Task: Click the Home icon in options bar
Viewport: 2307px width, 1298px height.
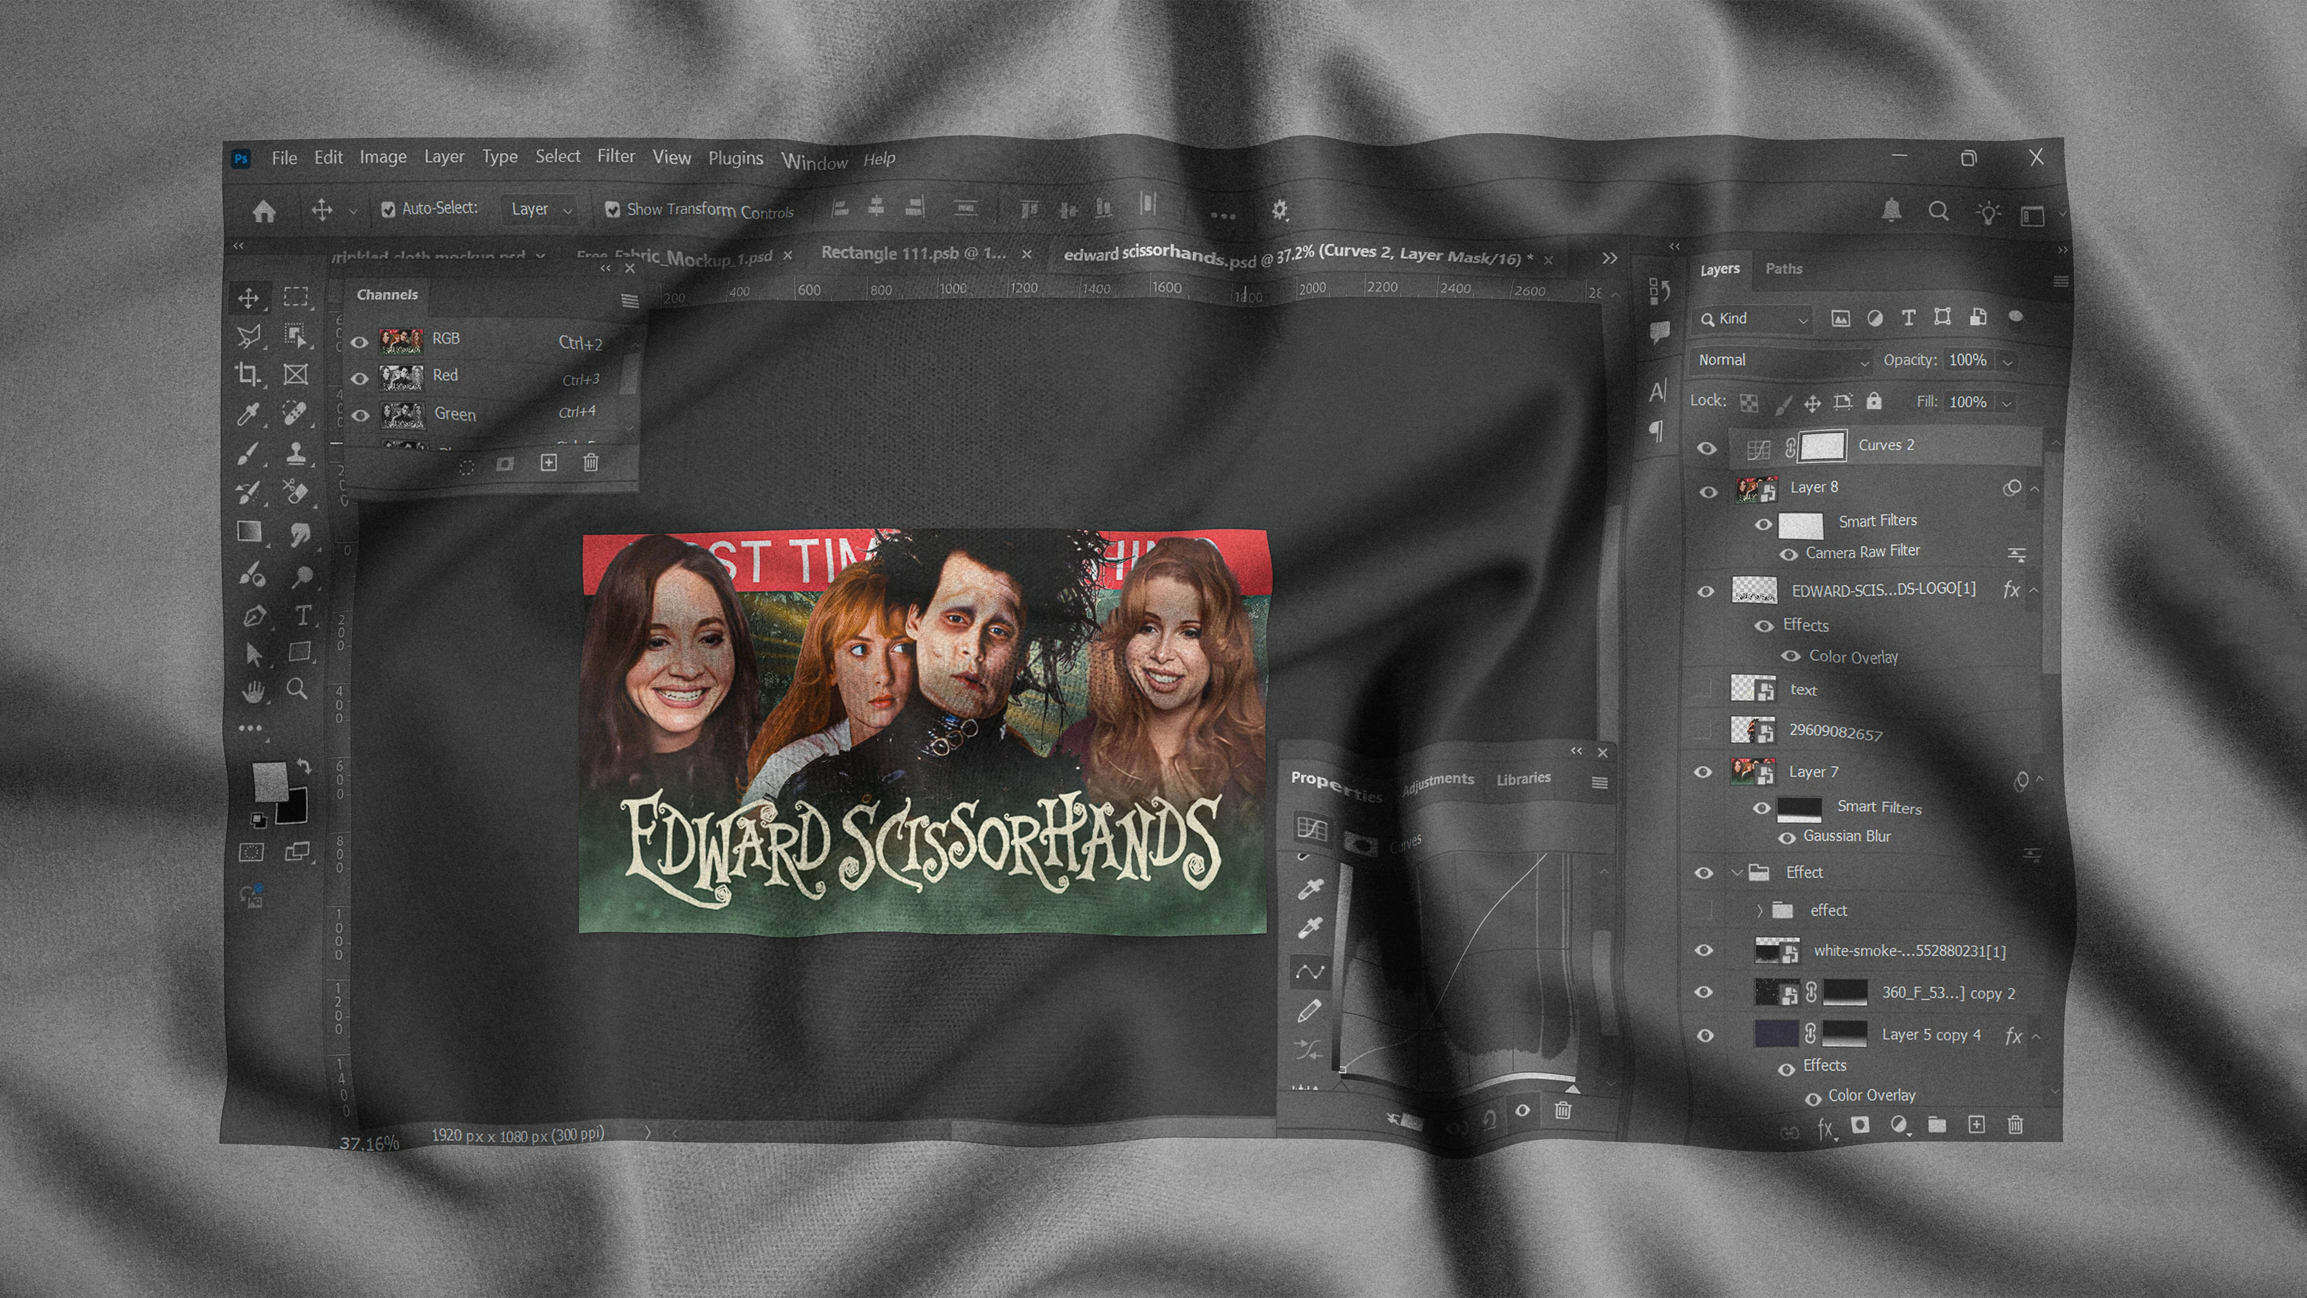Action: (263, 212)
